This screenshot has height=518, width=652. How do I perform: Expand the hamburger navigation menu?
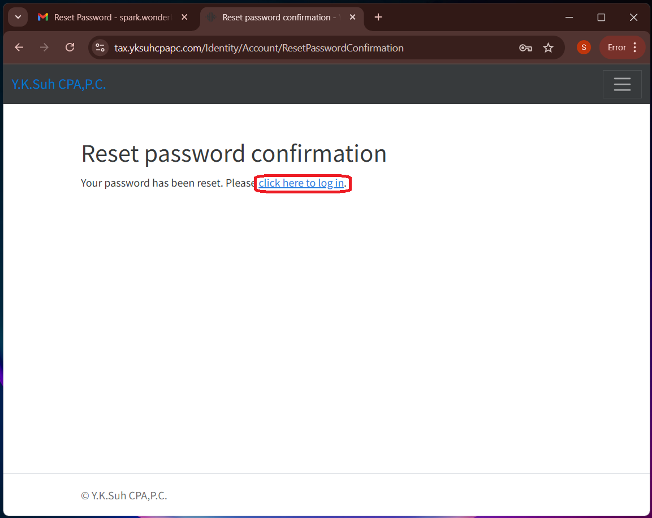point(622,84)
